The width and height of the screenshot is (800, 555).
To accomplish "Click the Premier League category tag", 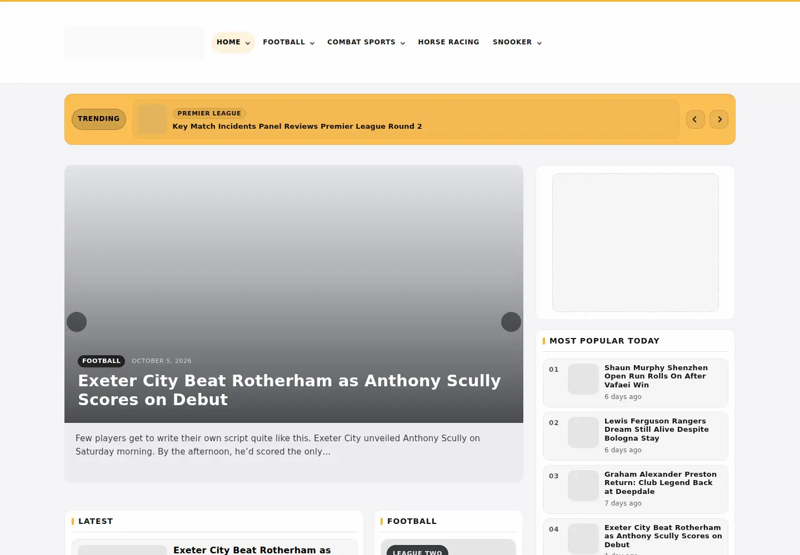I will pyautogui.click(x=209, y=113).
